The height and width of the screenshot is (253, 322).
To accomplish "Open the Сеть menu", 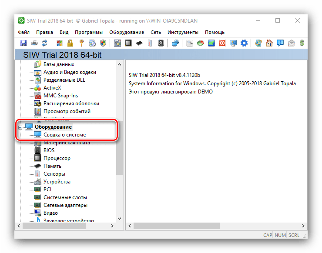I will point(156,32).
